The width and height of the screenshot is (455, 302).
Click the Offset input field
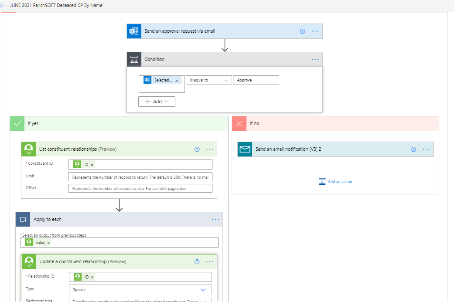pyautogui.click(x=140, y=188)
